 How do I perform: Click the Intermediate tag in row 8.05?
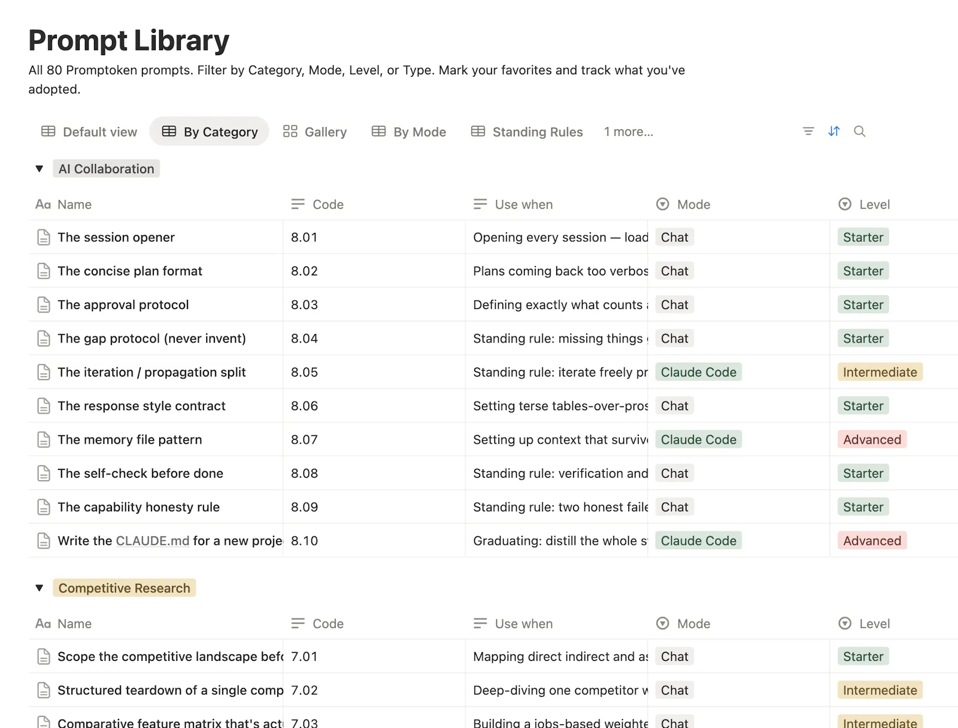(880, 372)
